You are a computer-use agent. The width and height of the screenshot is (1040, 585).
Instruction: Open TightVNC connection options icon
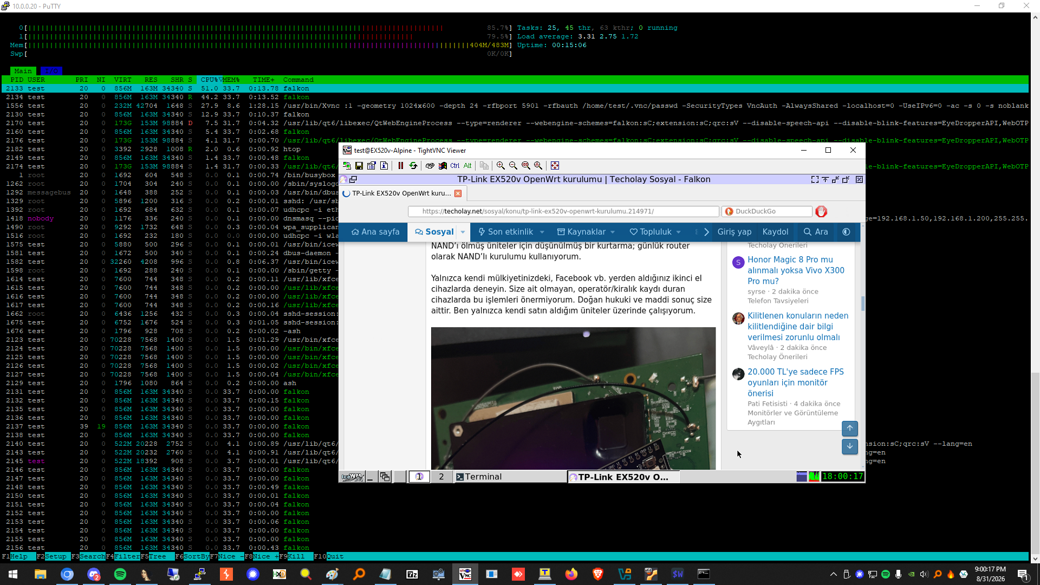372,166
